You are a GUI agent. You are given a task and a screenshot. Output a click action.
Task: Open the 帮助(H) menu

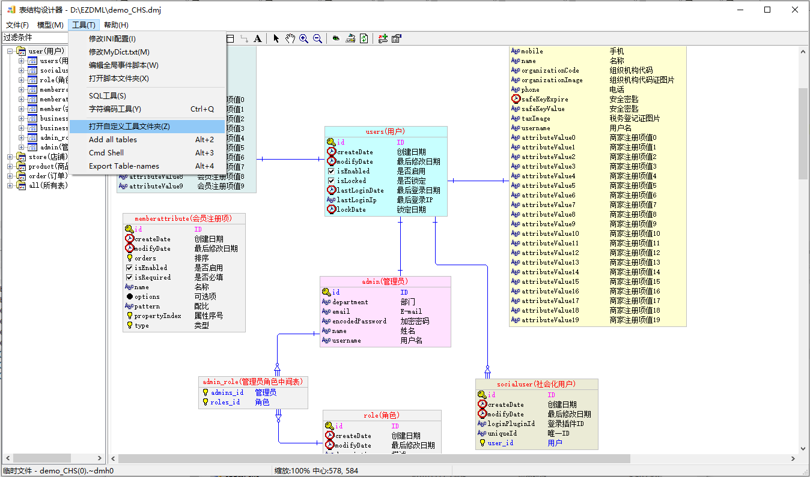pyautogui.click(x=116, y=25)
